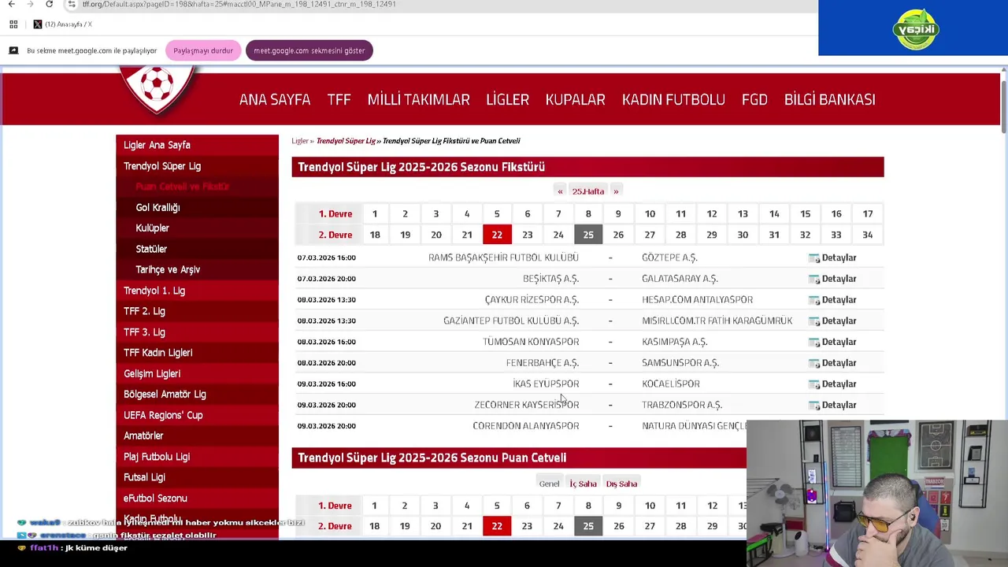Click Trendyol Süper Lig breadcrumb link
The image size is (1008, 567).
pyautogui.click(x=346, y=141)
